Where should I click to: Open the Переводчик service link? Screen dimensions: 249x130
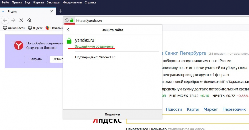click(234, 109)
